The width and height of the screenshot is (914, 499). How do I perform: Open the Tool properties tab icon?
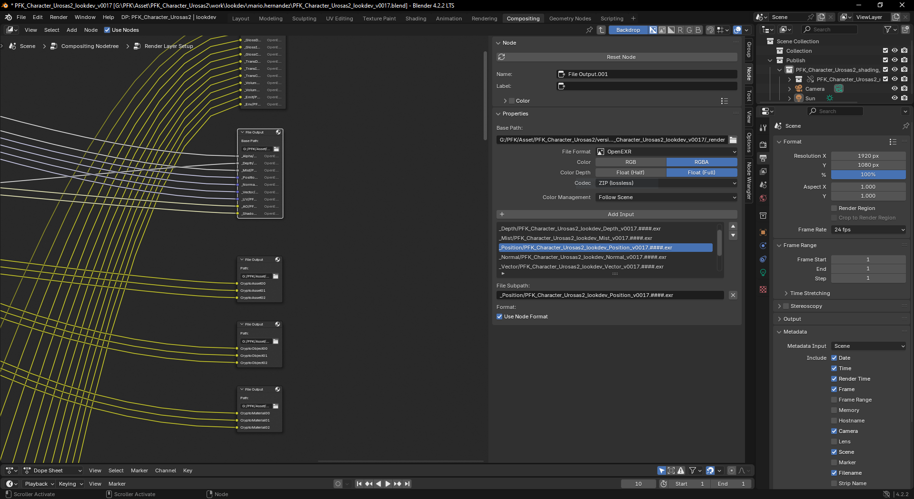[x=763, y=127]
